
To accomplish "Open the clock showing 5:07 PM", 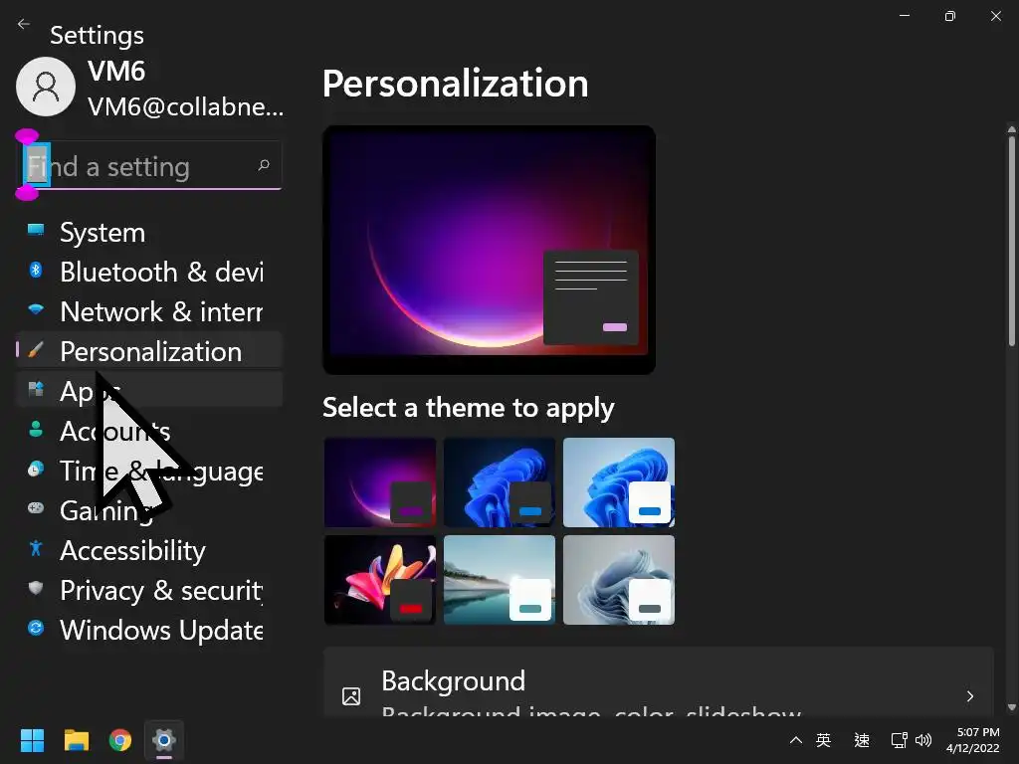I will coord(973,740).
